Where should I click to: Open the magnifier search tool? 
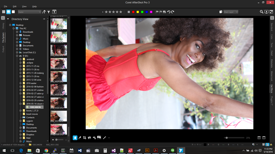pyautogui.click(x=261, y=12)
